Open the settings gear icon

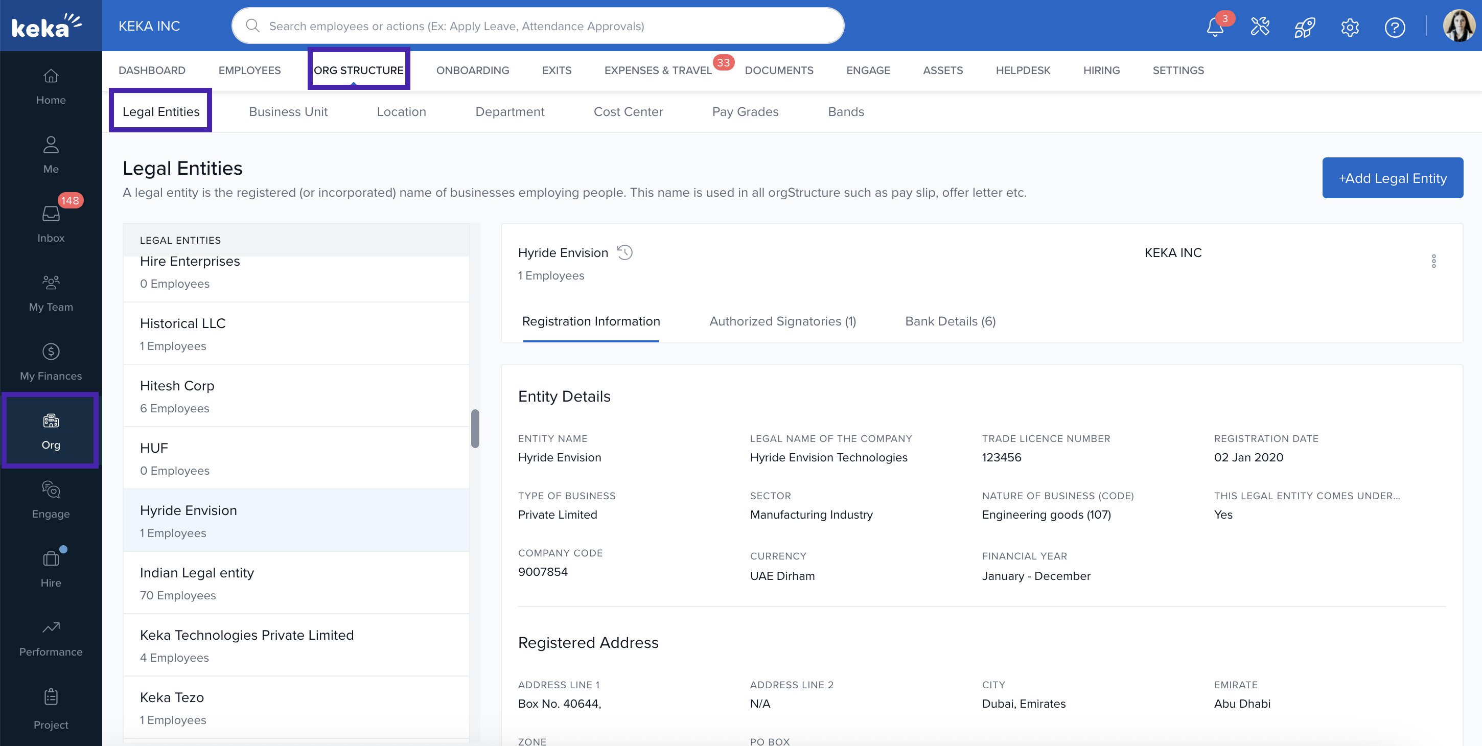pyautogui.click(x=1350, y=27)
